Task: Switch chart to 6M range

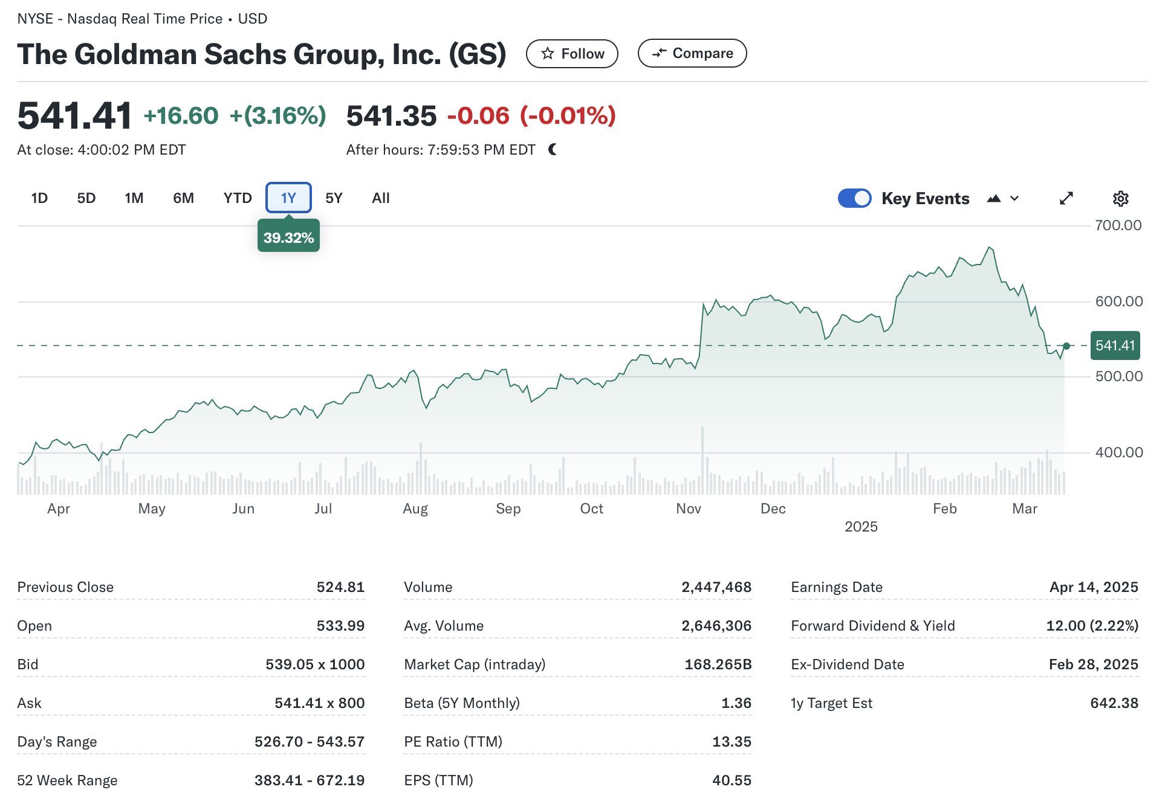Action: (183, 198)
